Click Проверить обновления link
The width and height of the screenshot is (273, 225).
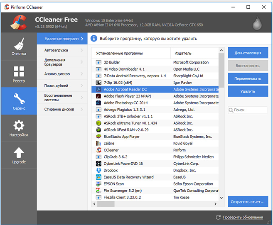243,218
